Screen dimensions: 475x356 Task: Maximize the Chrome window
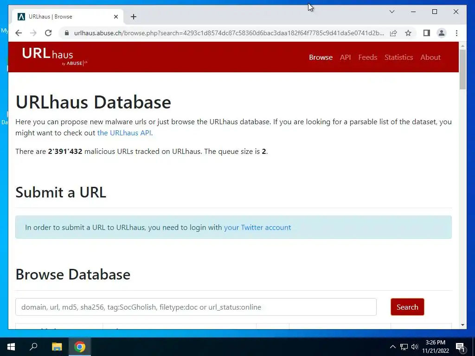434,12
